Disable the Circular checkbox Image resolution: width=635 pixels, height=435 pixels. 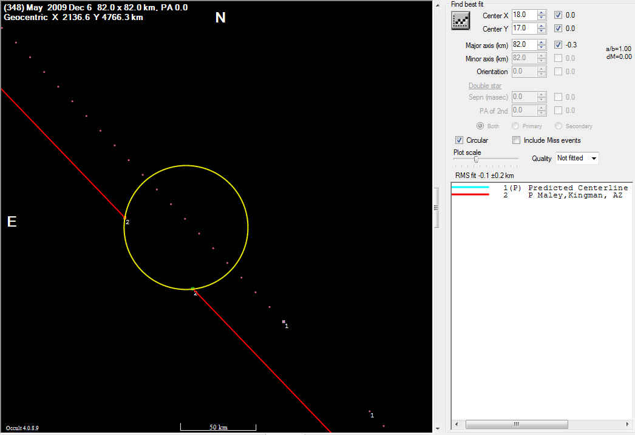[459, 140]
